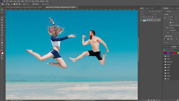This screenshot has height=101, width=179.
Task: Choose New Selection mode icon
Action: coord(12,4)
